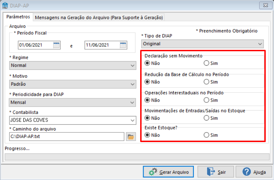Open the Tipo de DIAP dropdown showing Original
274x180 pixels.
202,44
